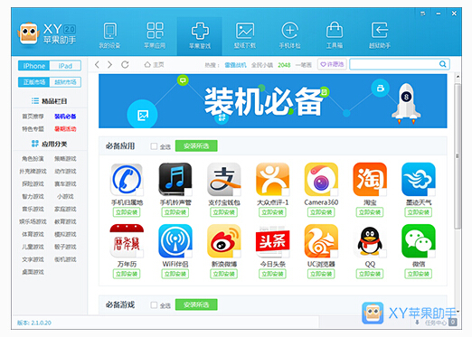Click the vertical scrollbar thumb

point(458,156)
